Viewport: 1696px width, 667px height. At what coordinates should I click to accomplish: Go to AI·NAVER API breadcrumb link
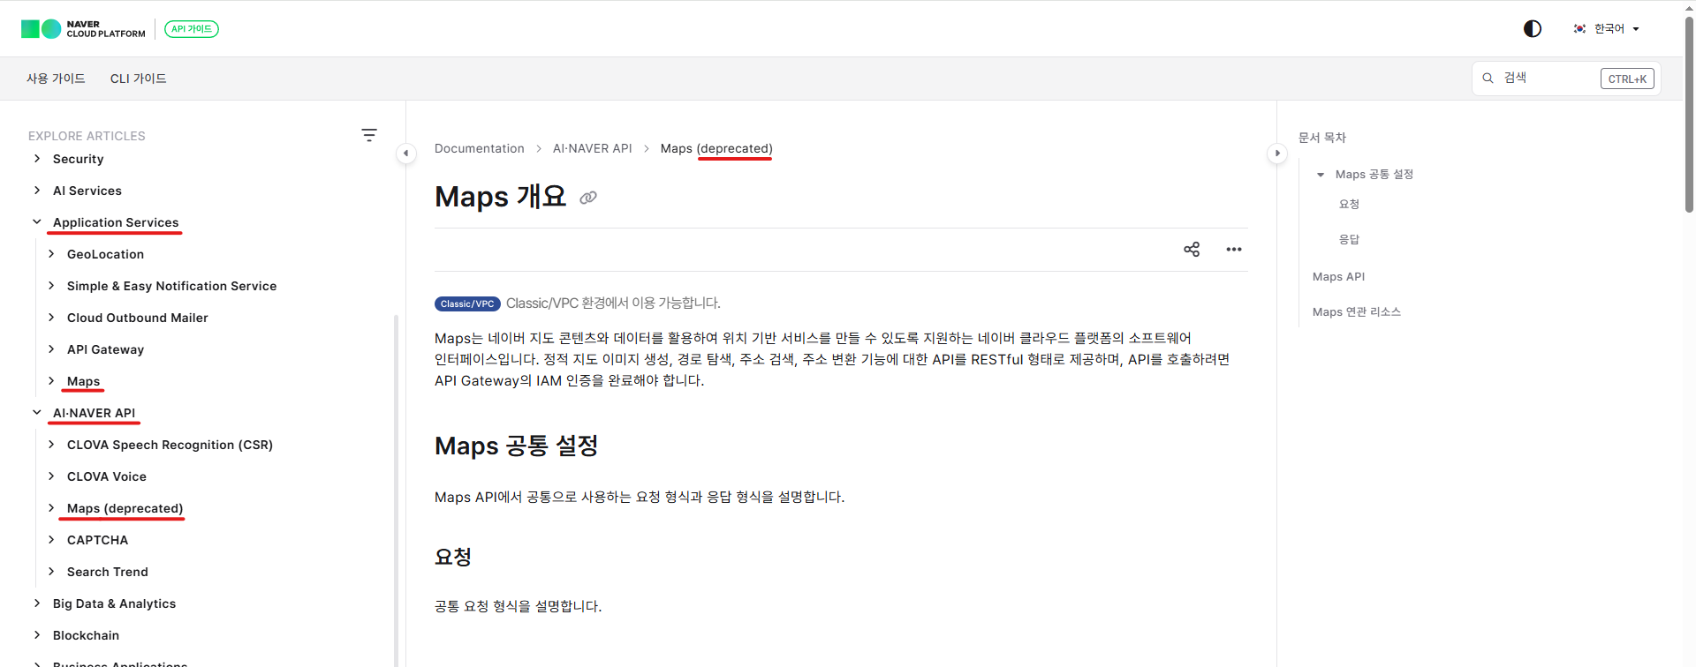(593, 148)
